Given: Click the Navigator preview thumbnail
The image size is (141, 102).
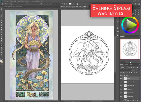Looking at the screenshot, I should (130, 49).
